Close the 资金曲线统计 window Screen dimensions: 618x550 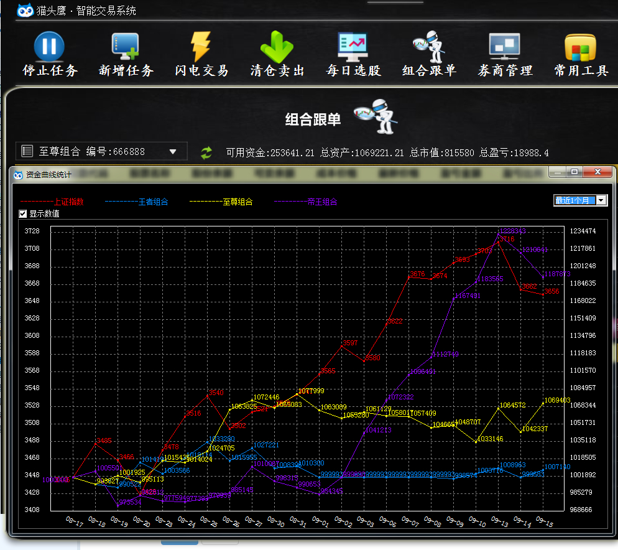[597, 172]
